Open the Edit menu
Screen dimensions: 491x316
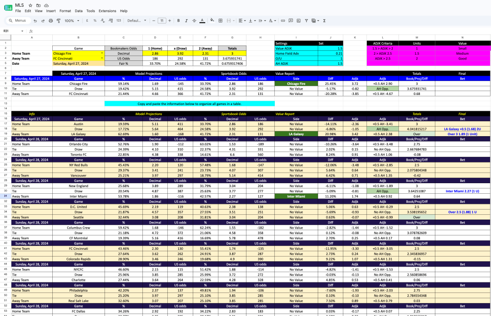28,11
